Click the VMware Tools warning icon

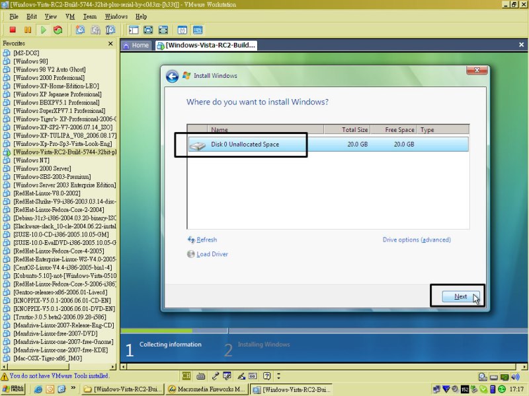(5, 376)
